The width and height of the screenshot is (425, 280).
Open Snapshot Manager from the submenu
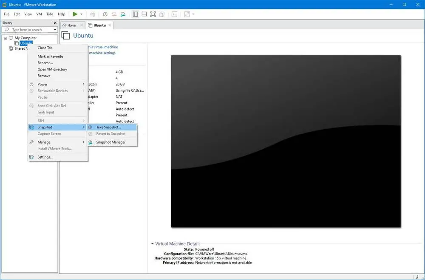coord(112,142)
